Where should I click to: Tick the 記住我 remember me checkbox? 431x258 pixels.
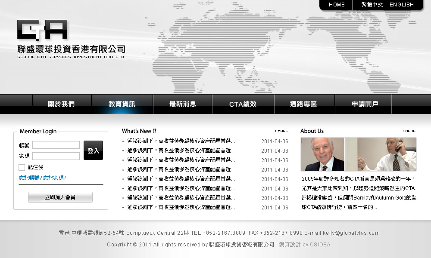(22, 167)
